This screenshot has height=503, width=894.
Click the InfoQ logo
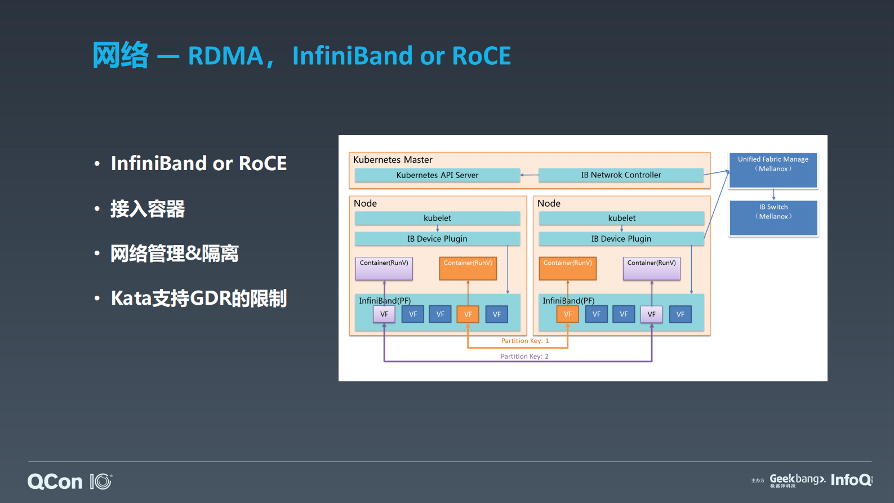coord(851,480)
